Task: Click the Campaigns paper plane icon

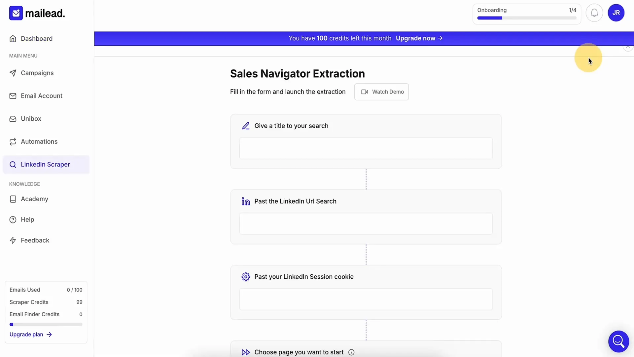Action: click(13, 73)
